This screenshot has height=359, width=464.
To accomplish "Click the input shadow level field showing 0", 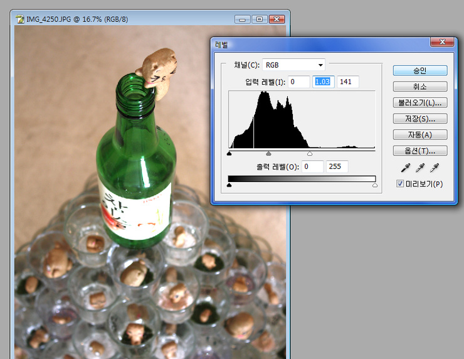I will (298, 82).
